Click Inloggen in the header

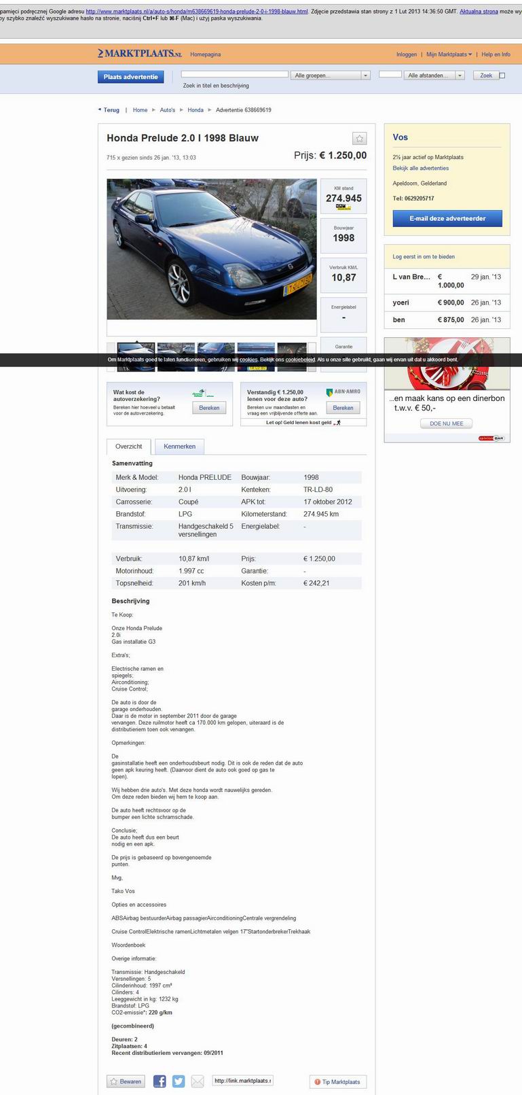click(x=407, y=54)
